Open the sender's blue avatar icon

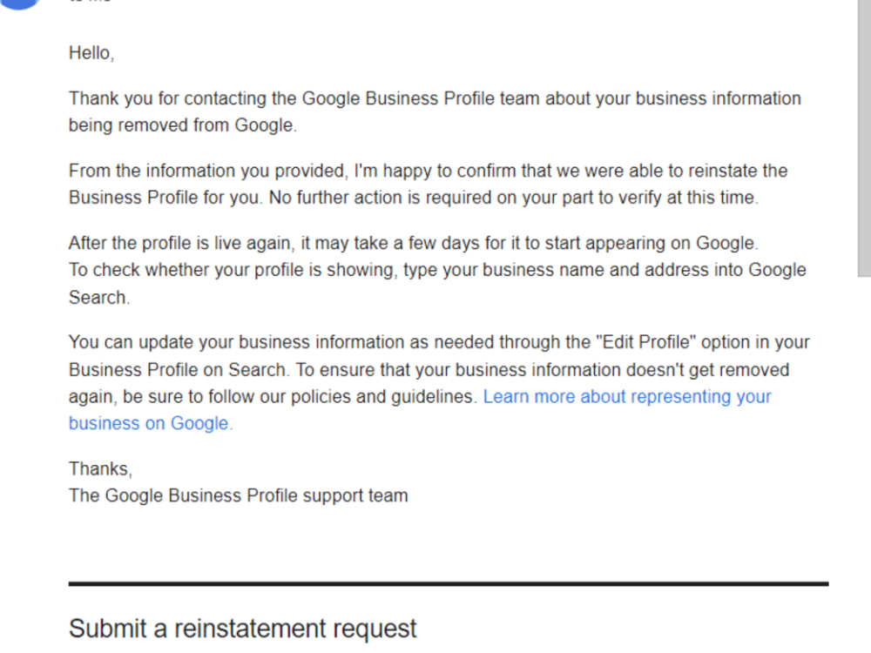[19, 3]
